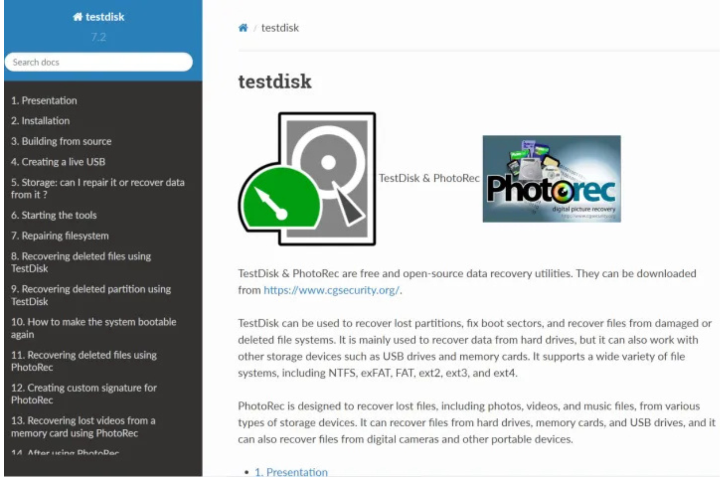Viewport: 728px width, 477px height.
Task: Go to 9. Recovering deleted partition using TestDisk
Action: click(91, 295)
